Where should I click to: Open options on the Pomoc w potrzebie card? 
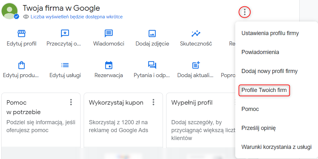tap(71, 102)
